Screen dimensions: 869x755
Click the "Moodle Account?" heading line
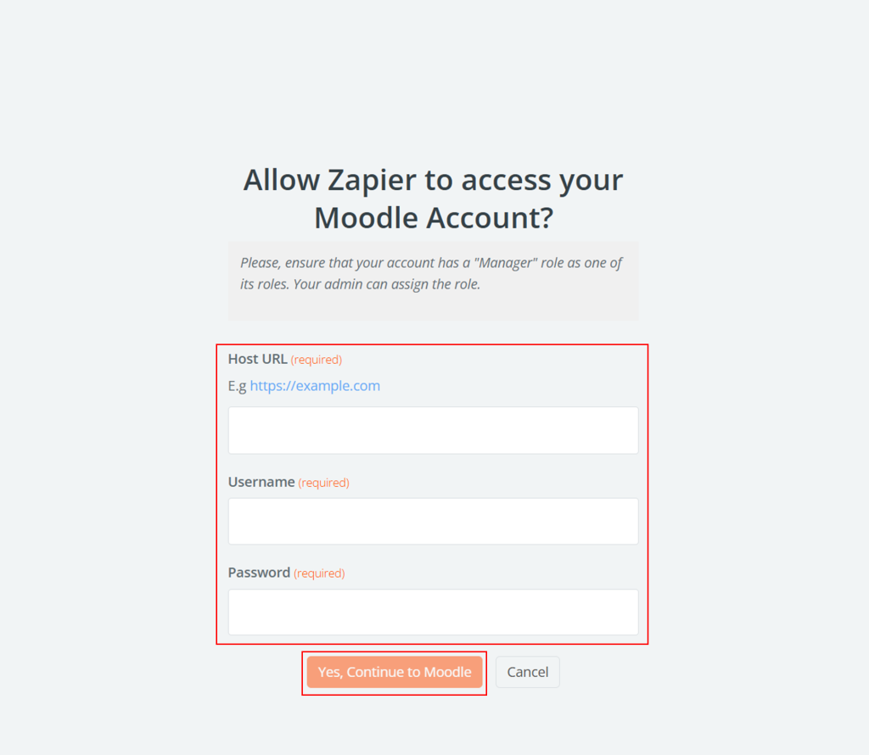coord(433,218)
